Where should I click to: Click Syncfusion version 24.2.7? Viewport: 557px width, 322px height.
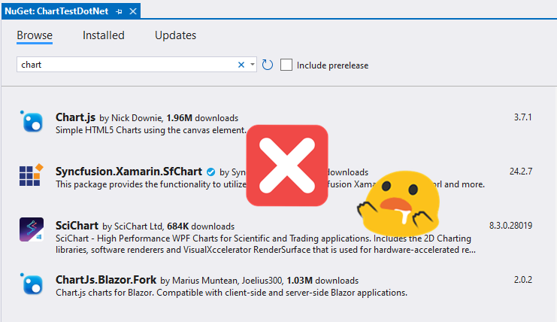[x=521, y=172]
